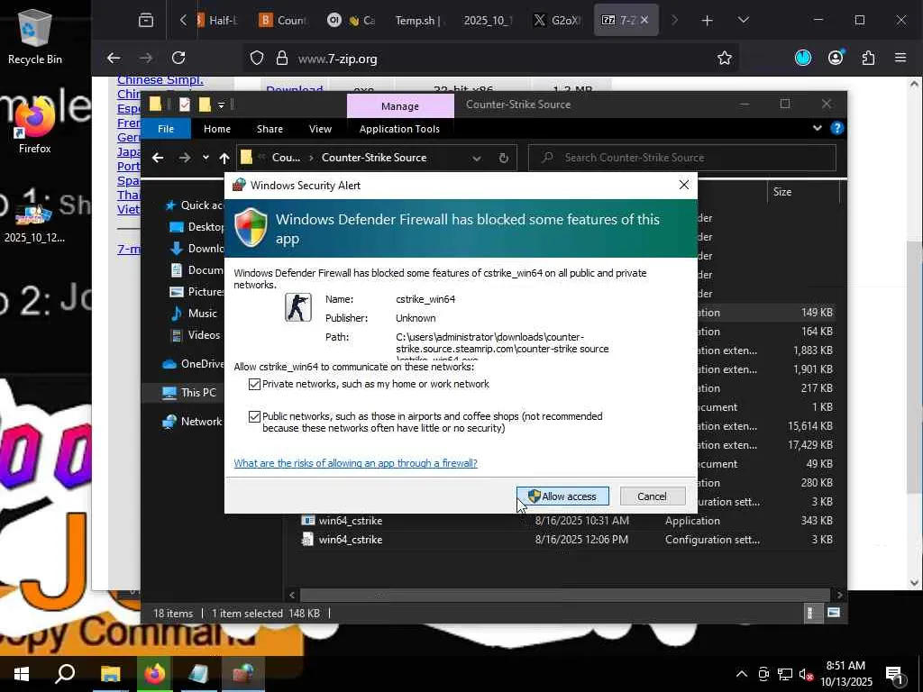Open Pictures in navigation pane
The width and height of the screenshot is (923, 692).
pos(196,292)
